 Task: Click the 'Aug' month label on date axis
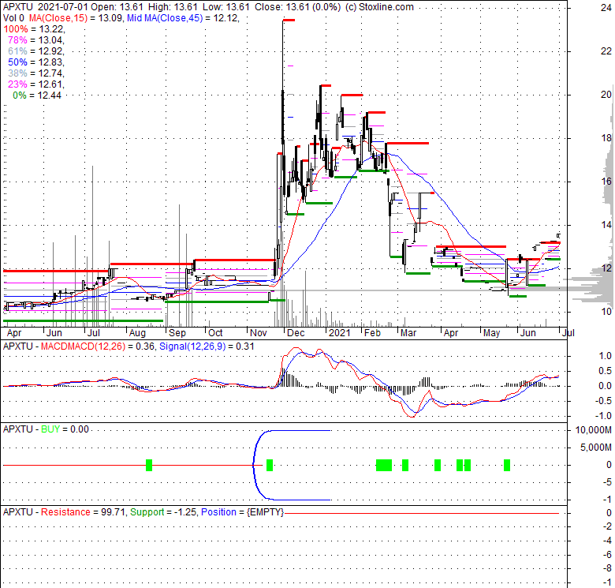point(137,333)
